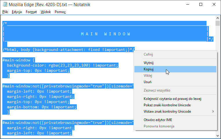Image resolution: width=221 pixels, height=139 pixels.
Task: Click the submenu arrow beside Wstaw znak kontrolny
Action: coord(213,111)
